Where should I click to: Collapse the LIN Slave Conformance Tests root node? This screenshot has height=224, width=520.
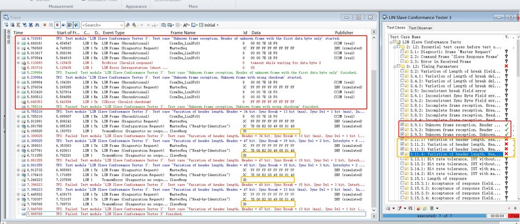click(391, 42)
